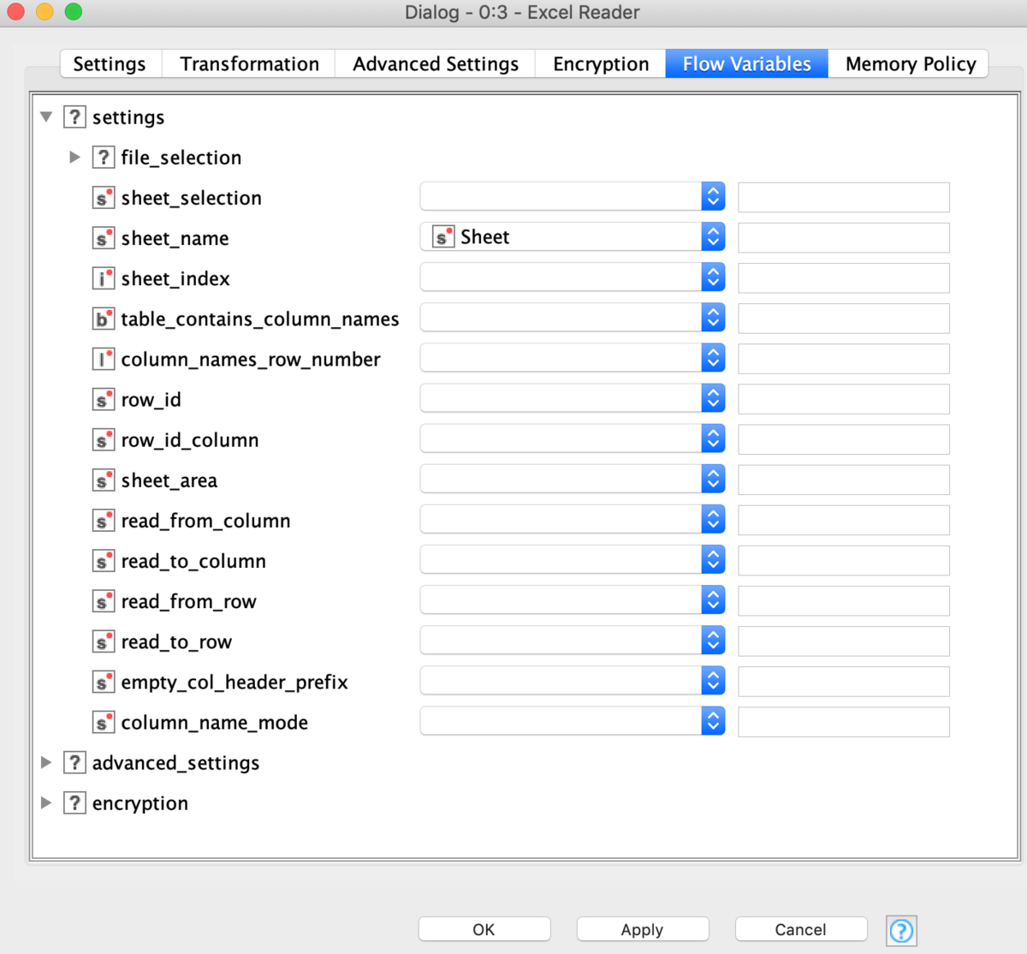Expand the file_selection node
This screenshot has height=954, width=1027.
[x=74, y=157]
